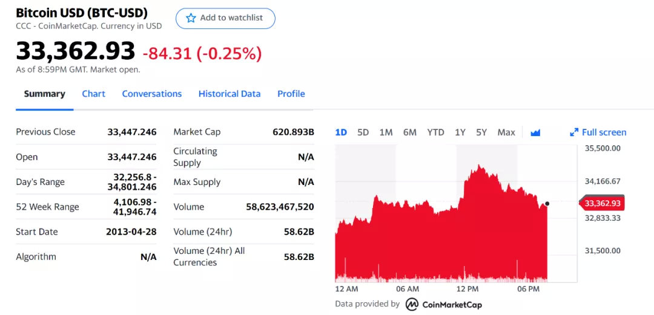654x315 pixels.
Task: Switch to the Chart tab
Action: tap(93, 94)
